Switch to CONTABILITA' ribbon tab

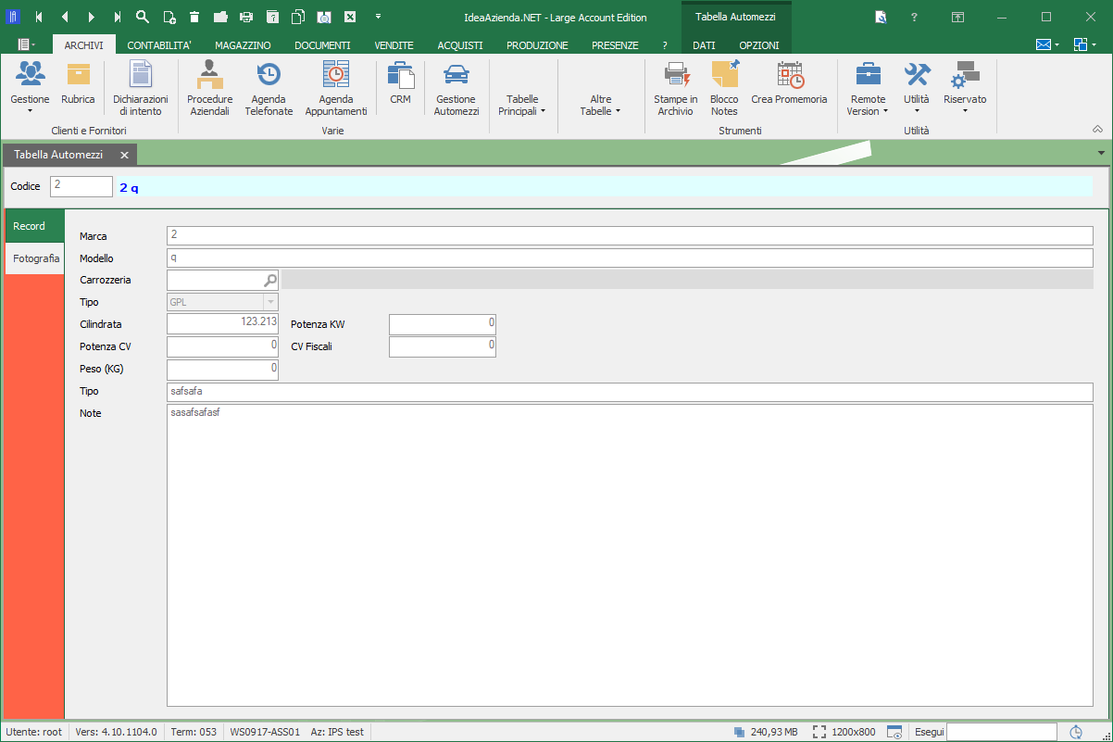159,45
